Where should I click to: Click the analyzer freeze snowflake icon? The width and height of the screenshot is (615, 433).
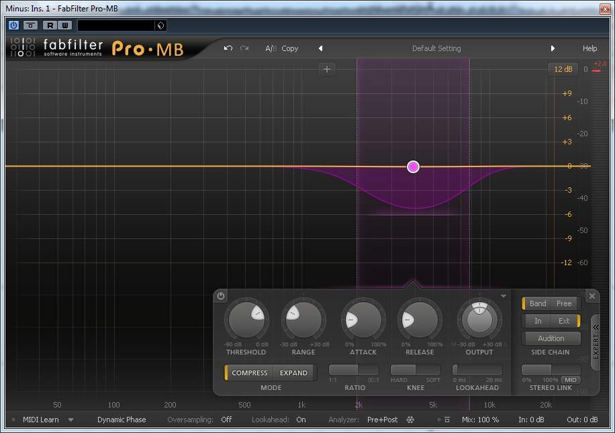coord(410,420)
